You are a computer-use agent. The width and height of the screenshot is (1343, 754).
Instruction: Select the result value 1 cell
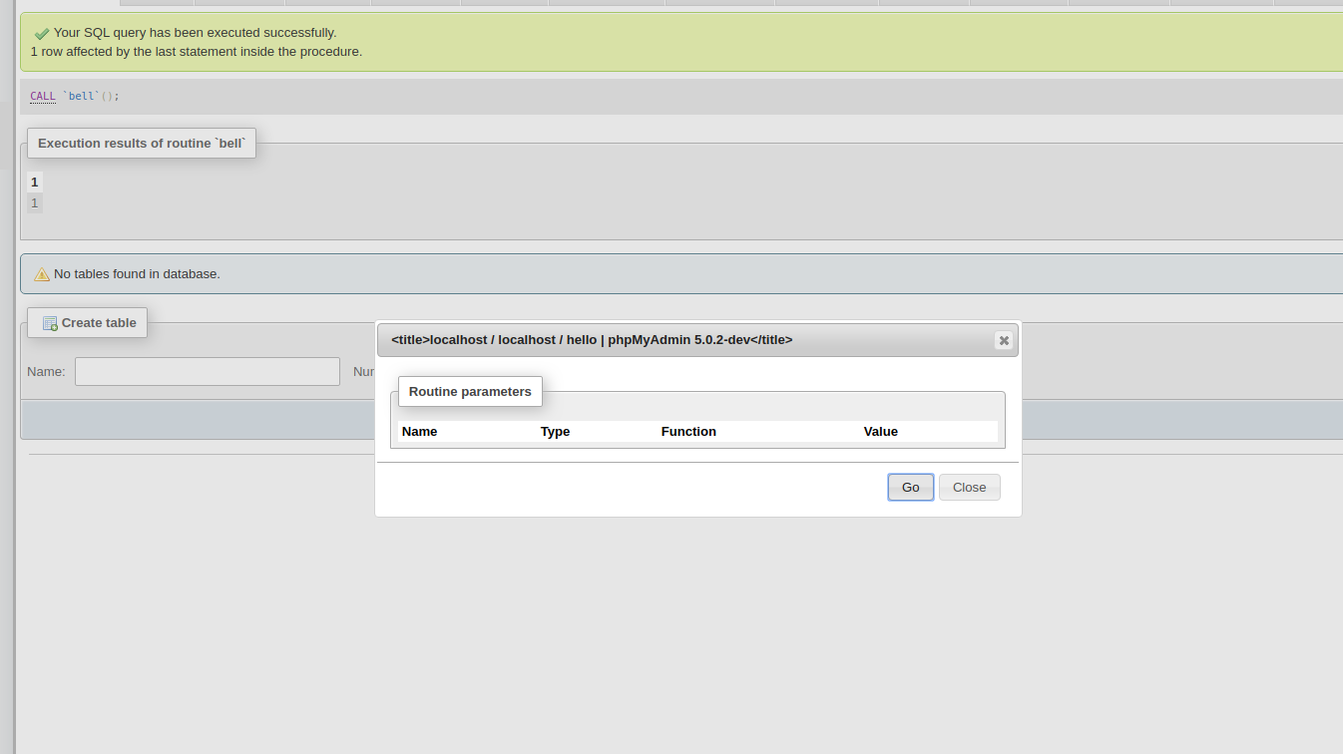point(34,202)
